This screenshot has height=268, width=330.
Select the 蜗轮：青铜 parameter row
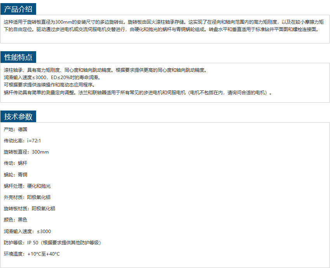16,175
